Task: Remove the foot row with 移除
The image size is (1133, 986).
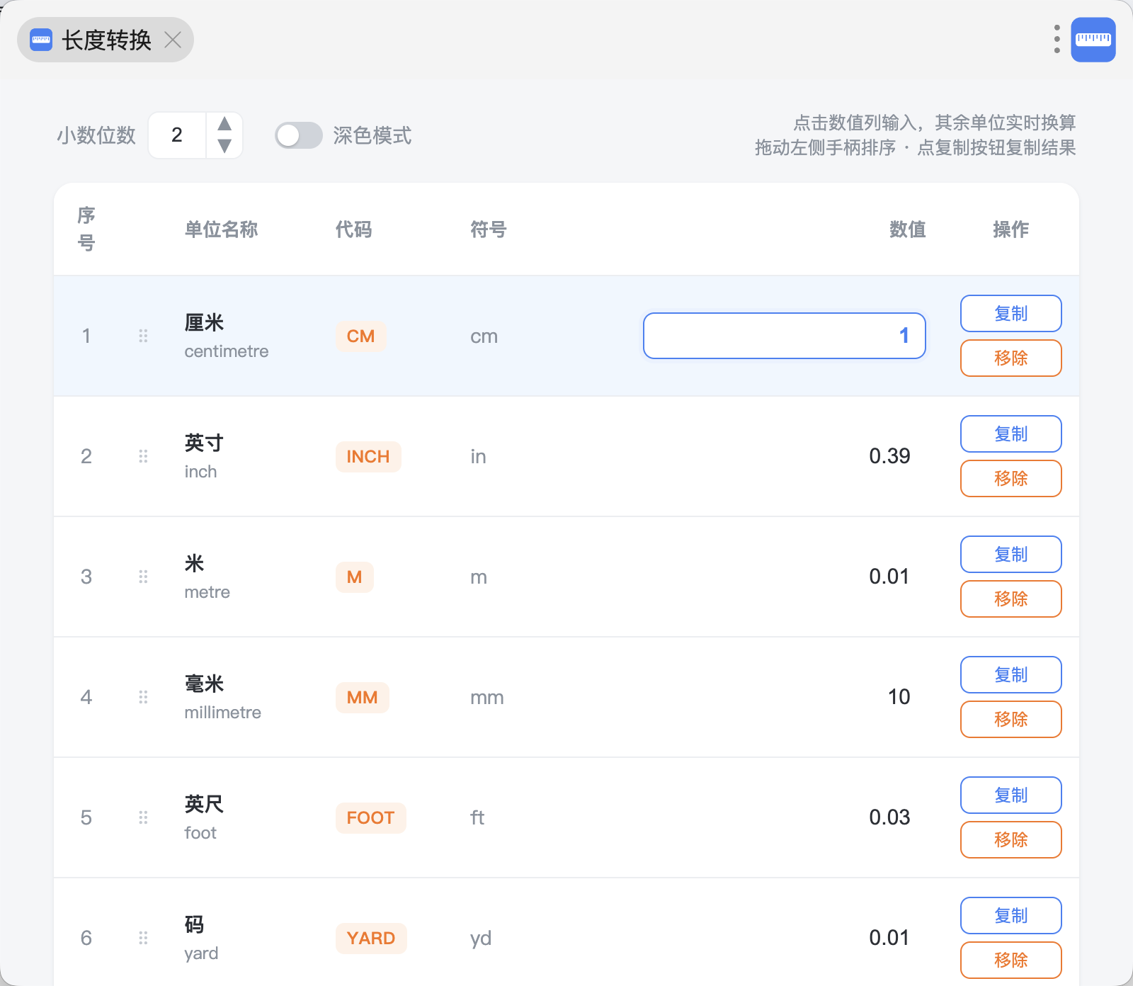Action: [1010, 839]
